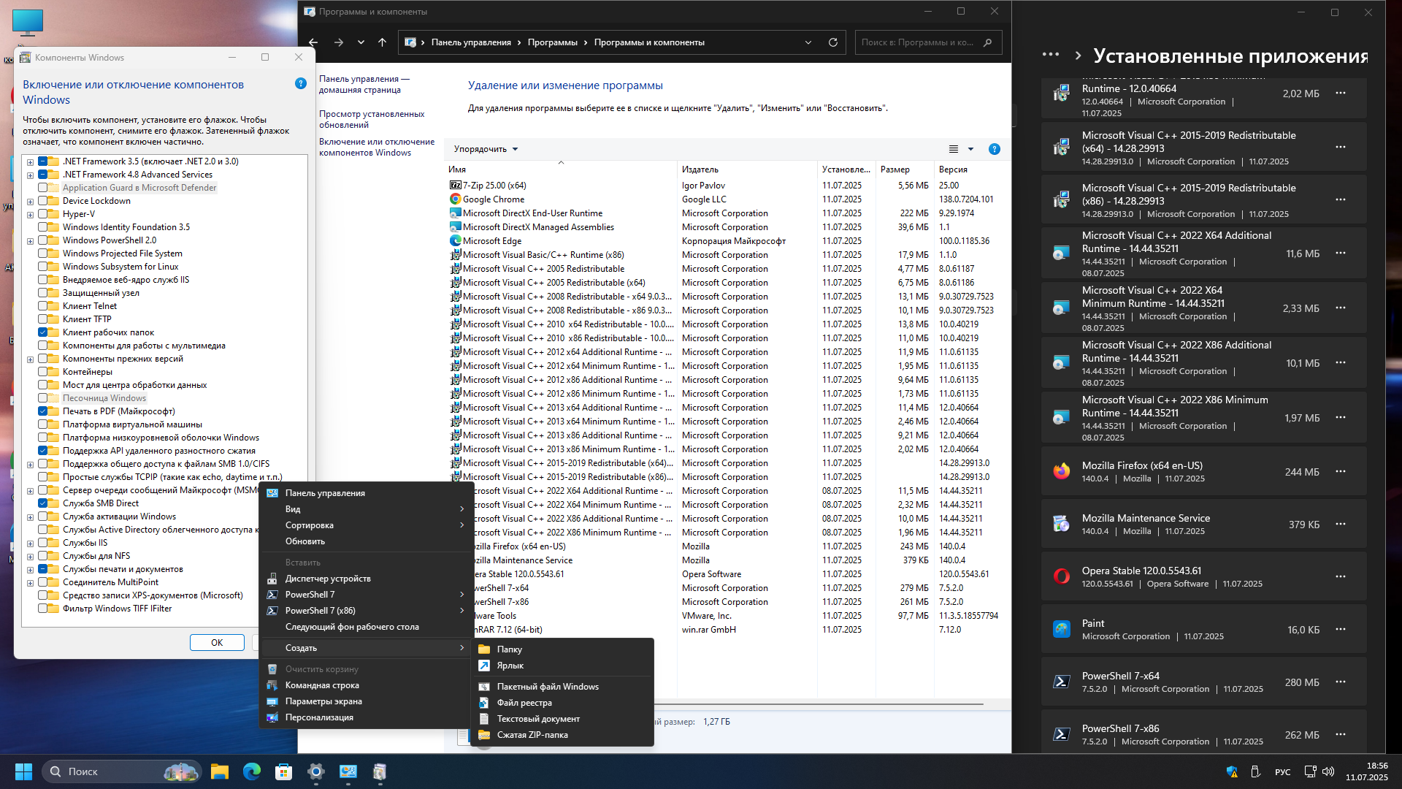Choose Обновить in context menu
The width and height of the screenshot is (1402, 789).
tap(365, 541)
